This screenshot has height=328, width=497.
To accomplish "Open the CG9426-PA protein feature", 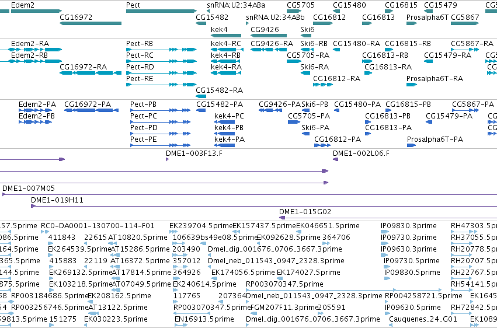I will (x=270, y=110).
